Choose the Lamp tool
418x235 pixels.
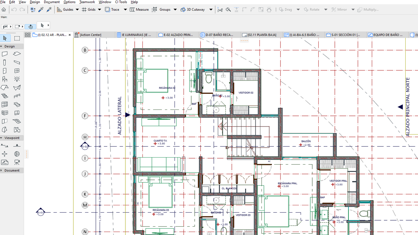point(17,79)
